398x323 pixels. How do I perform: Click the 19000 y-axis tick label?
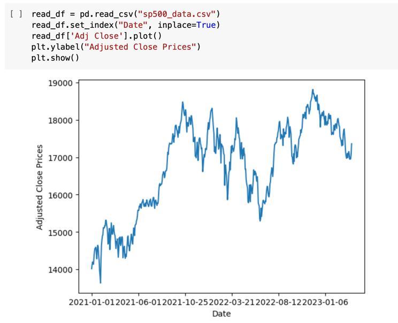point(60,83)
